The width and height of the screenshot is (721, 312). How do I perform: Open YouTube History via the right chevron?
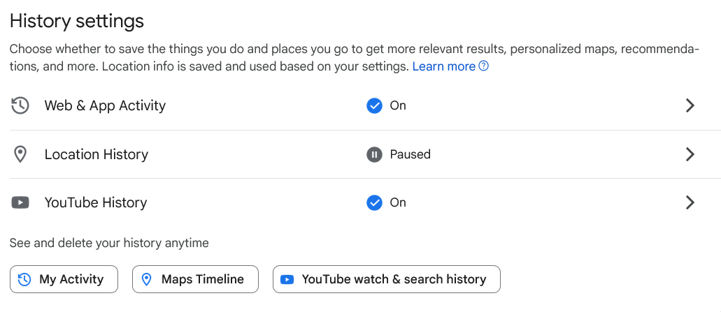690,203
